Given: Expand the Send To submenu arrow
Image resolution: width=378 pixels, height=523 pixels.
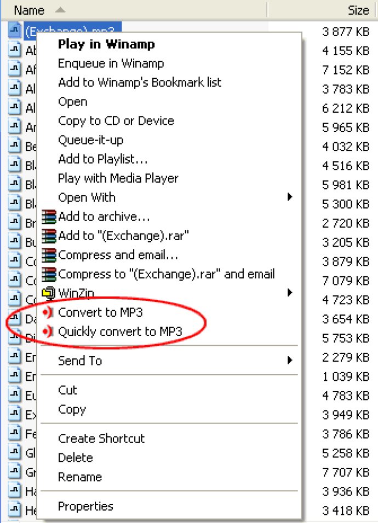Looking at the screenshot, I should tap(290, 360).
